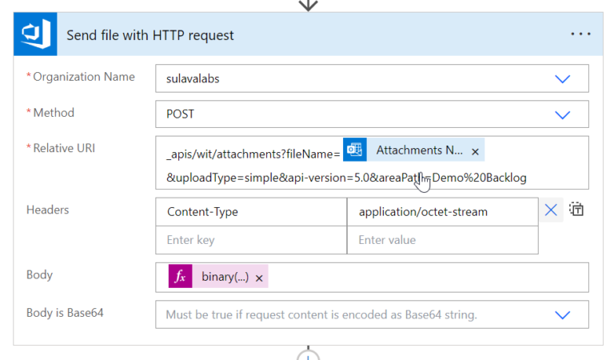Click the application/octet-stream header value field
The width and height of the screenshot is (614, 360).
pos(442,212)
